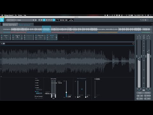The width and height of the screenshot is (153, 115).
Task: Open the settings gear icon
Action: tap(145, 20)
